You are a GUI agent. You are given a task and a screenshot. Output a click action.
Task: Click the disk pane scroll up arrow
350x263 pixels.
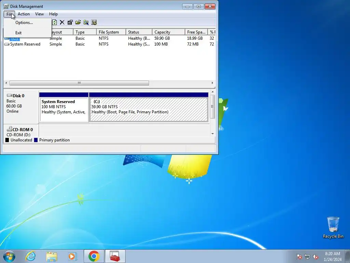[x=213, y=92]
